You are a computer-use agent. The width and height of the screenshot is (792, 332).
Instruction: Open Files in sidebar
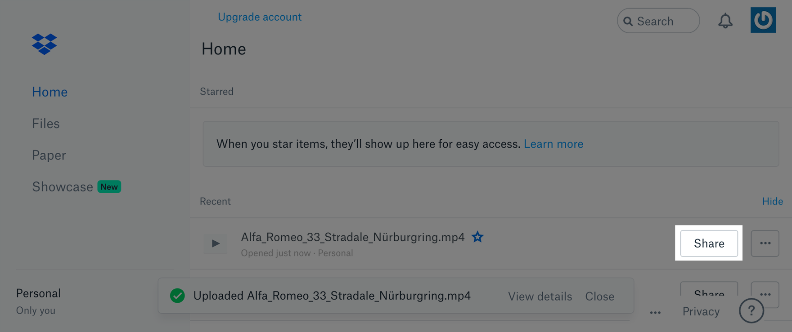click(x=45, y=124)
